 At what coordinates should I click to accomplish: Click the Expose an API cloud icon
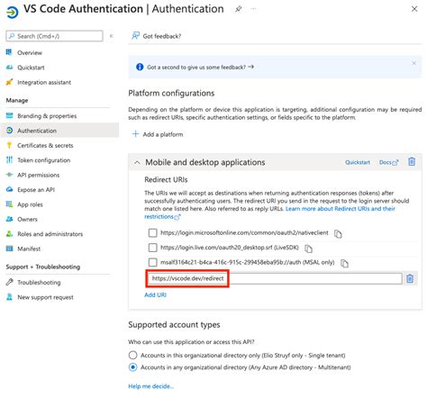[x=9, y=189]
